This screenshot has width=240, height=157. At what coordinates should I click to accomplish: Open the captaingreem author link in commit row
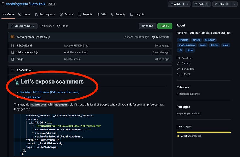[25, 37]
